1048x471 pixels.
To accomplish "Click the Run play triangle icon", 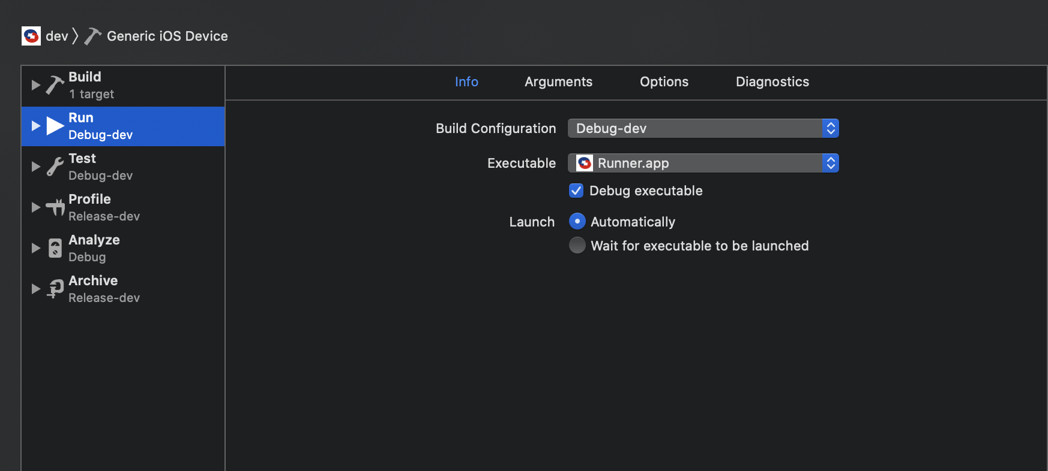I will (55, 126).
